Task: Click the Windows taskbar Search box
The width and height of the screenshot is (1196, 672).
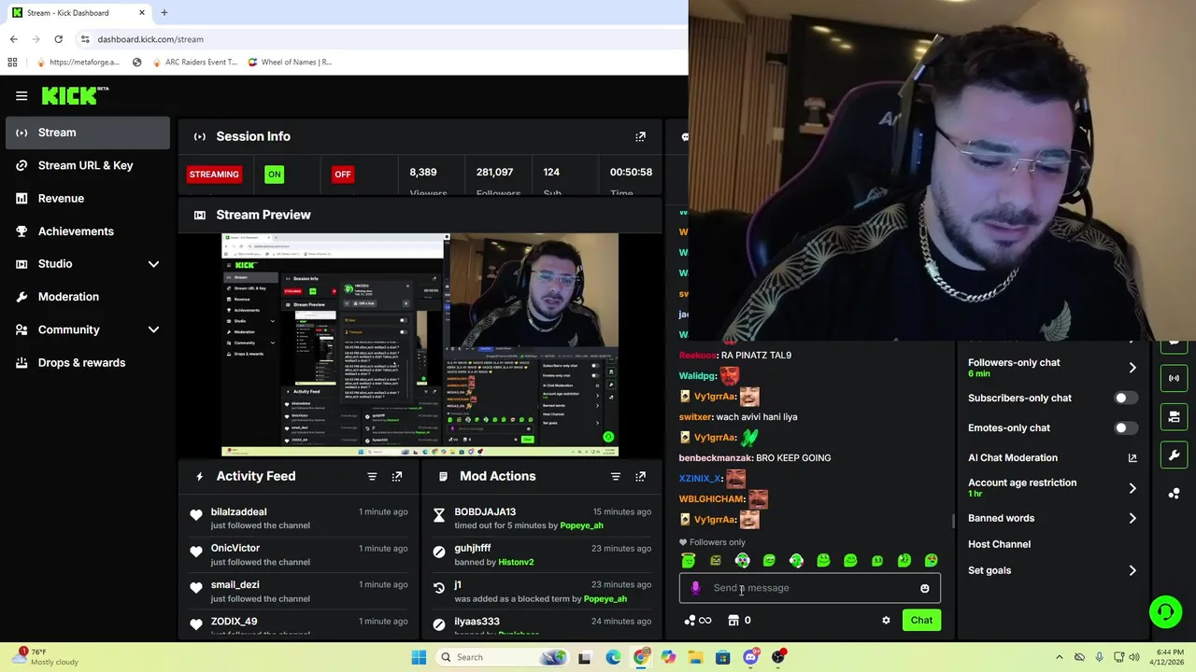Action: pyautogui.click(x=501, y=657)
